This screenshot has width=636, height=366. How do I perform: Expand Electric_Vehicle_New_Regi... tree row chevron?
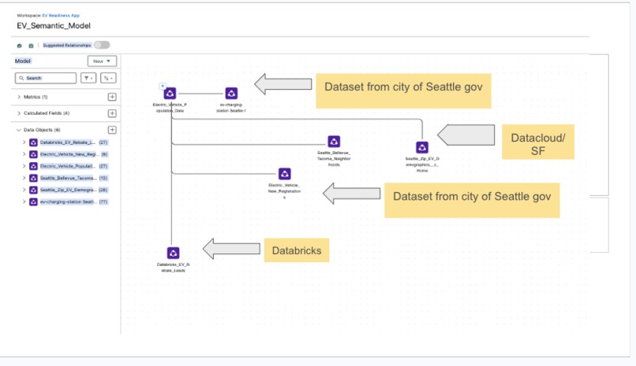[x=24, y=154]
